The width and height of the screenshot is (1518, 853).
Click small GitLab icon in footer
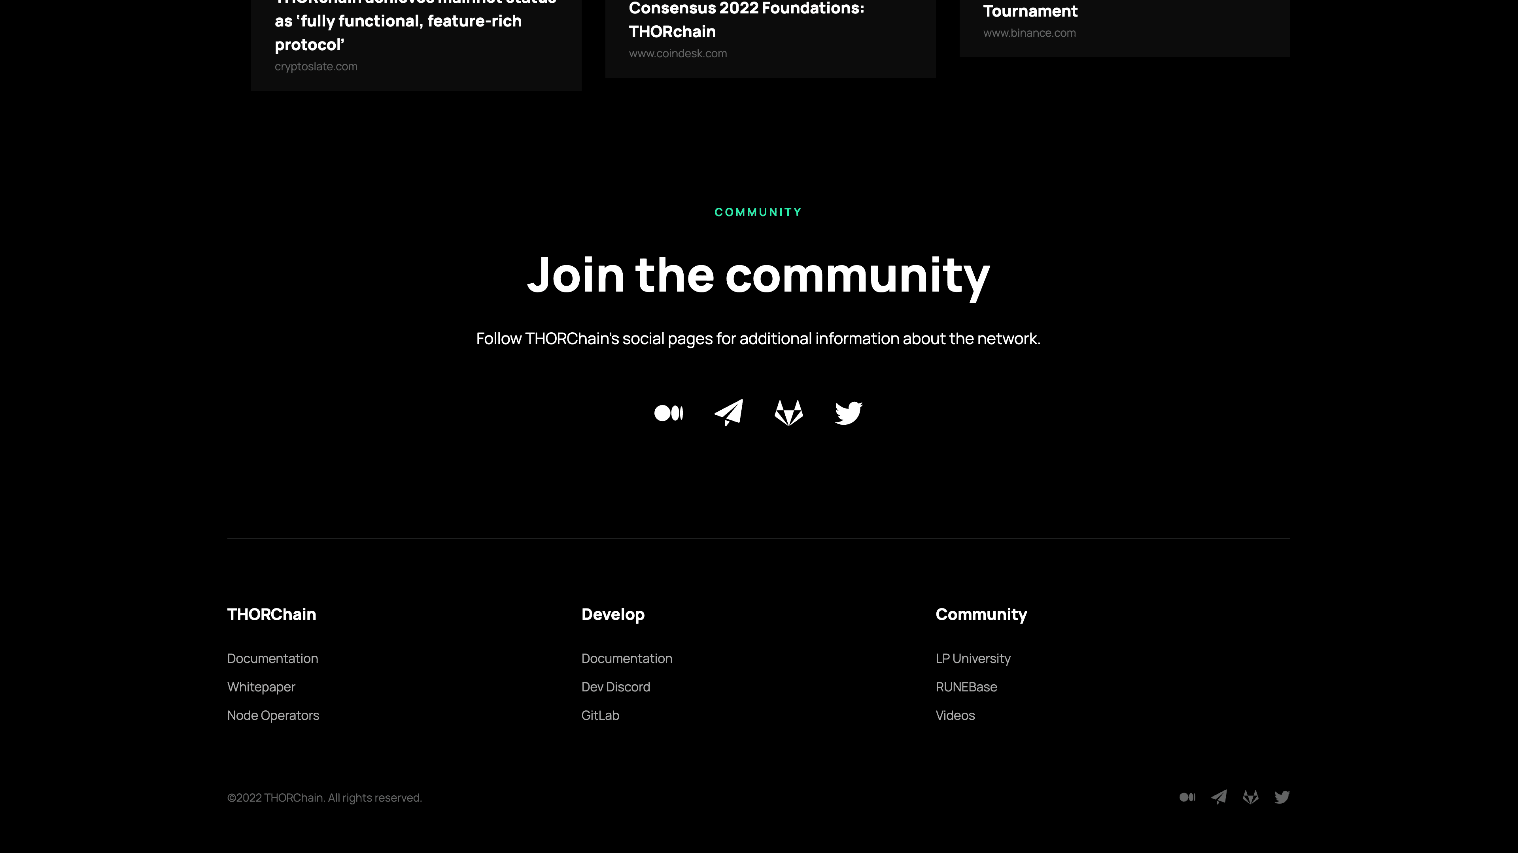tap(1250, 797)
